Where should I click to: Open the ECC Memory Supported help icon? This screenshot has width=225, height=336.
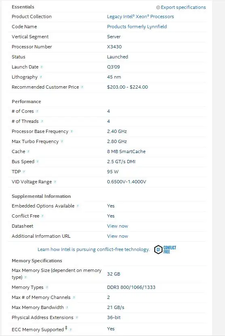[x=71, y=330]
